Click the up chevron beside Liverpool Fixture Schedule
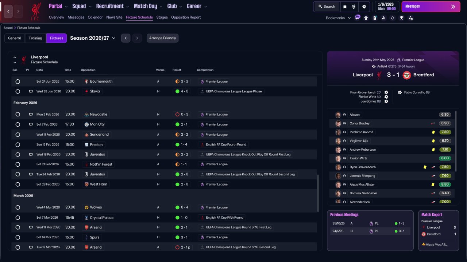The height and width of the screenshot is (262, 467). point(15,57)
